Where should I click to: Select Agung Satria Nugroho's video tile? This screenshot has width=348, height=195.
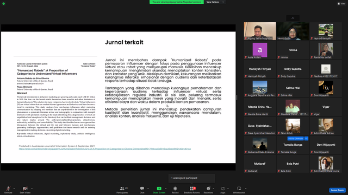260,31
